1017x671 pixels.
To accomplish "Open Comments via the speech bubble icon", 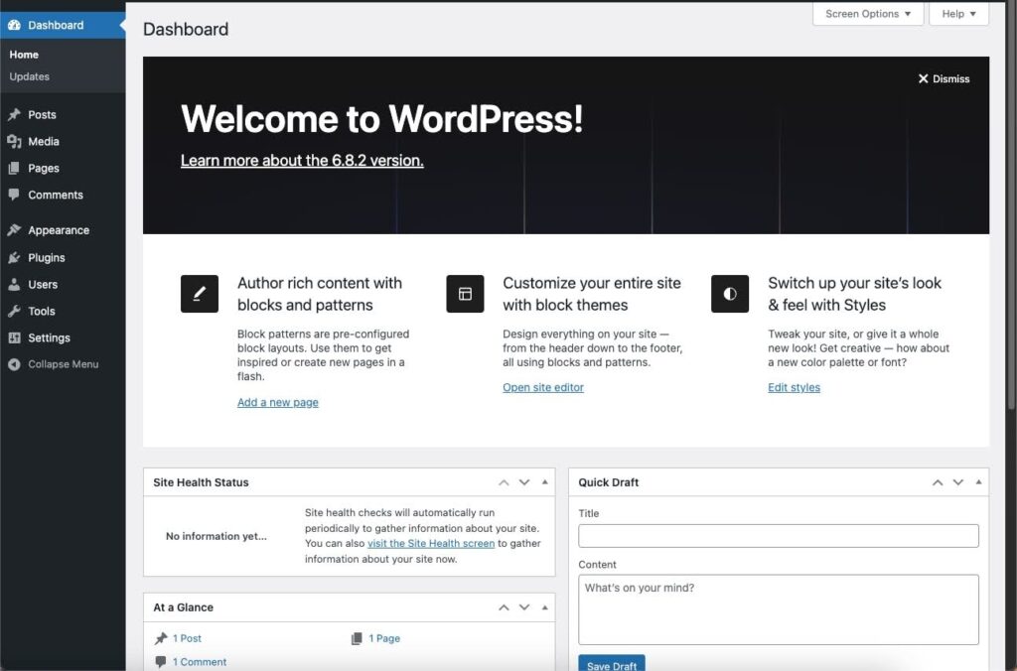I will (13, 195).
